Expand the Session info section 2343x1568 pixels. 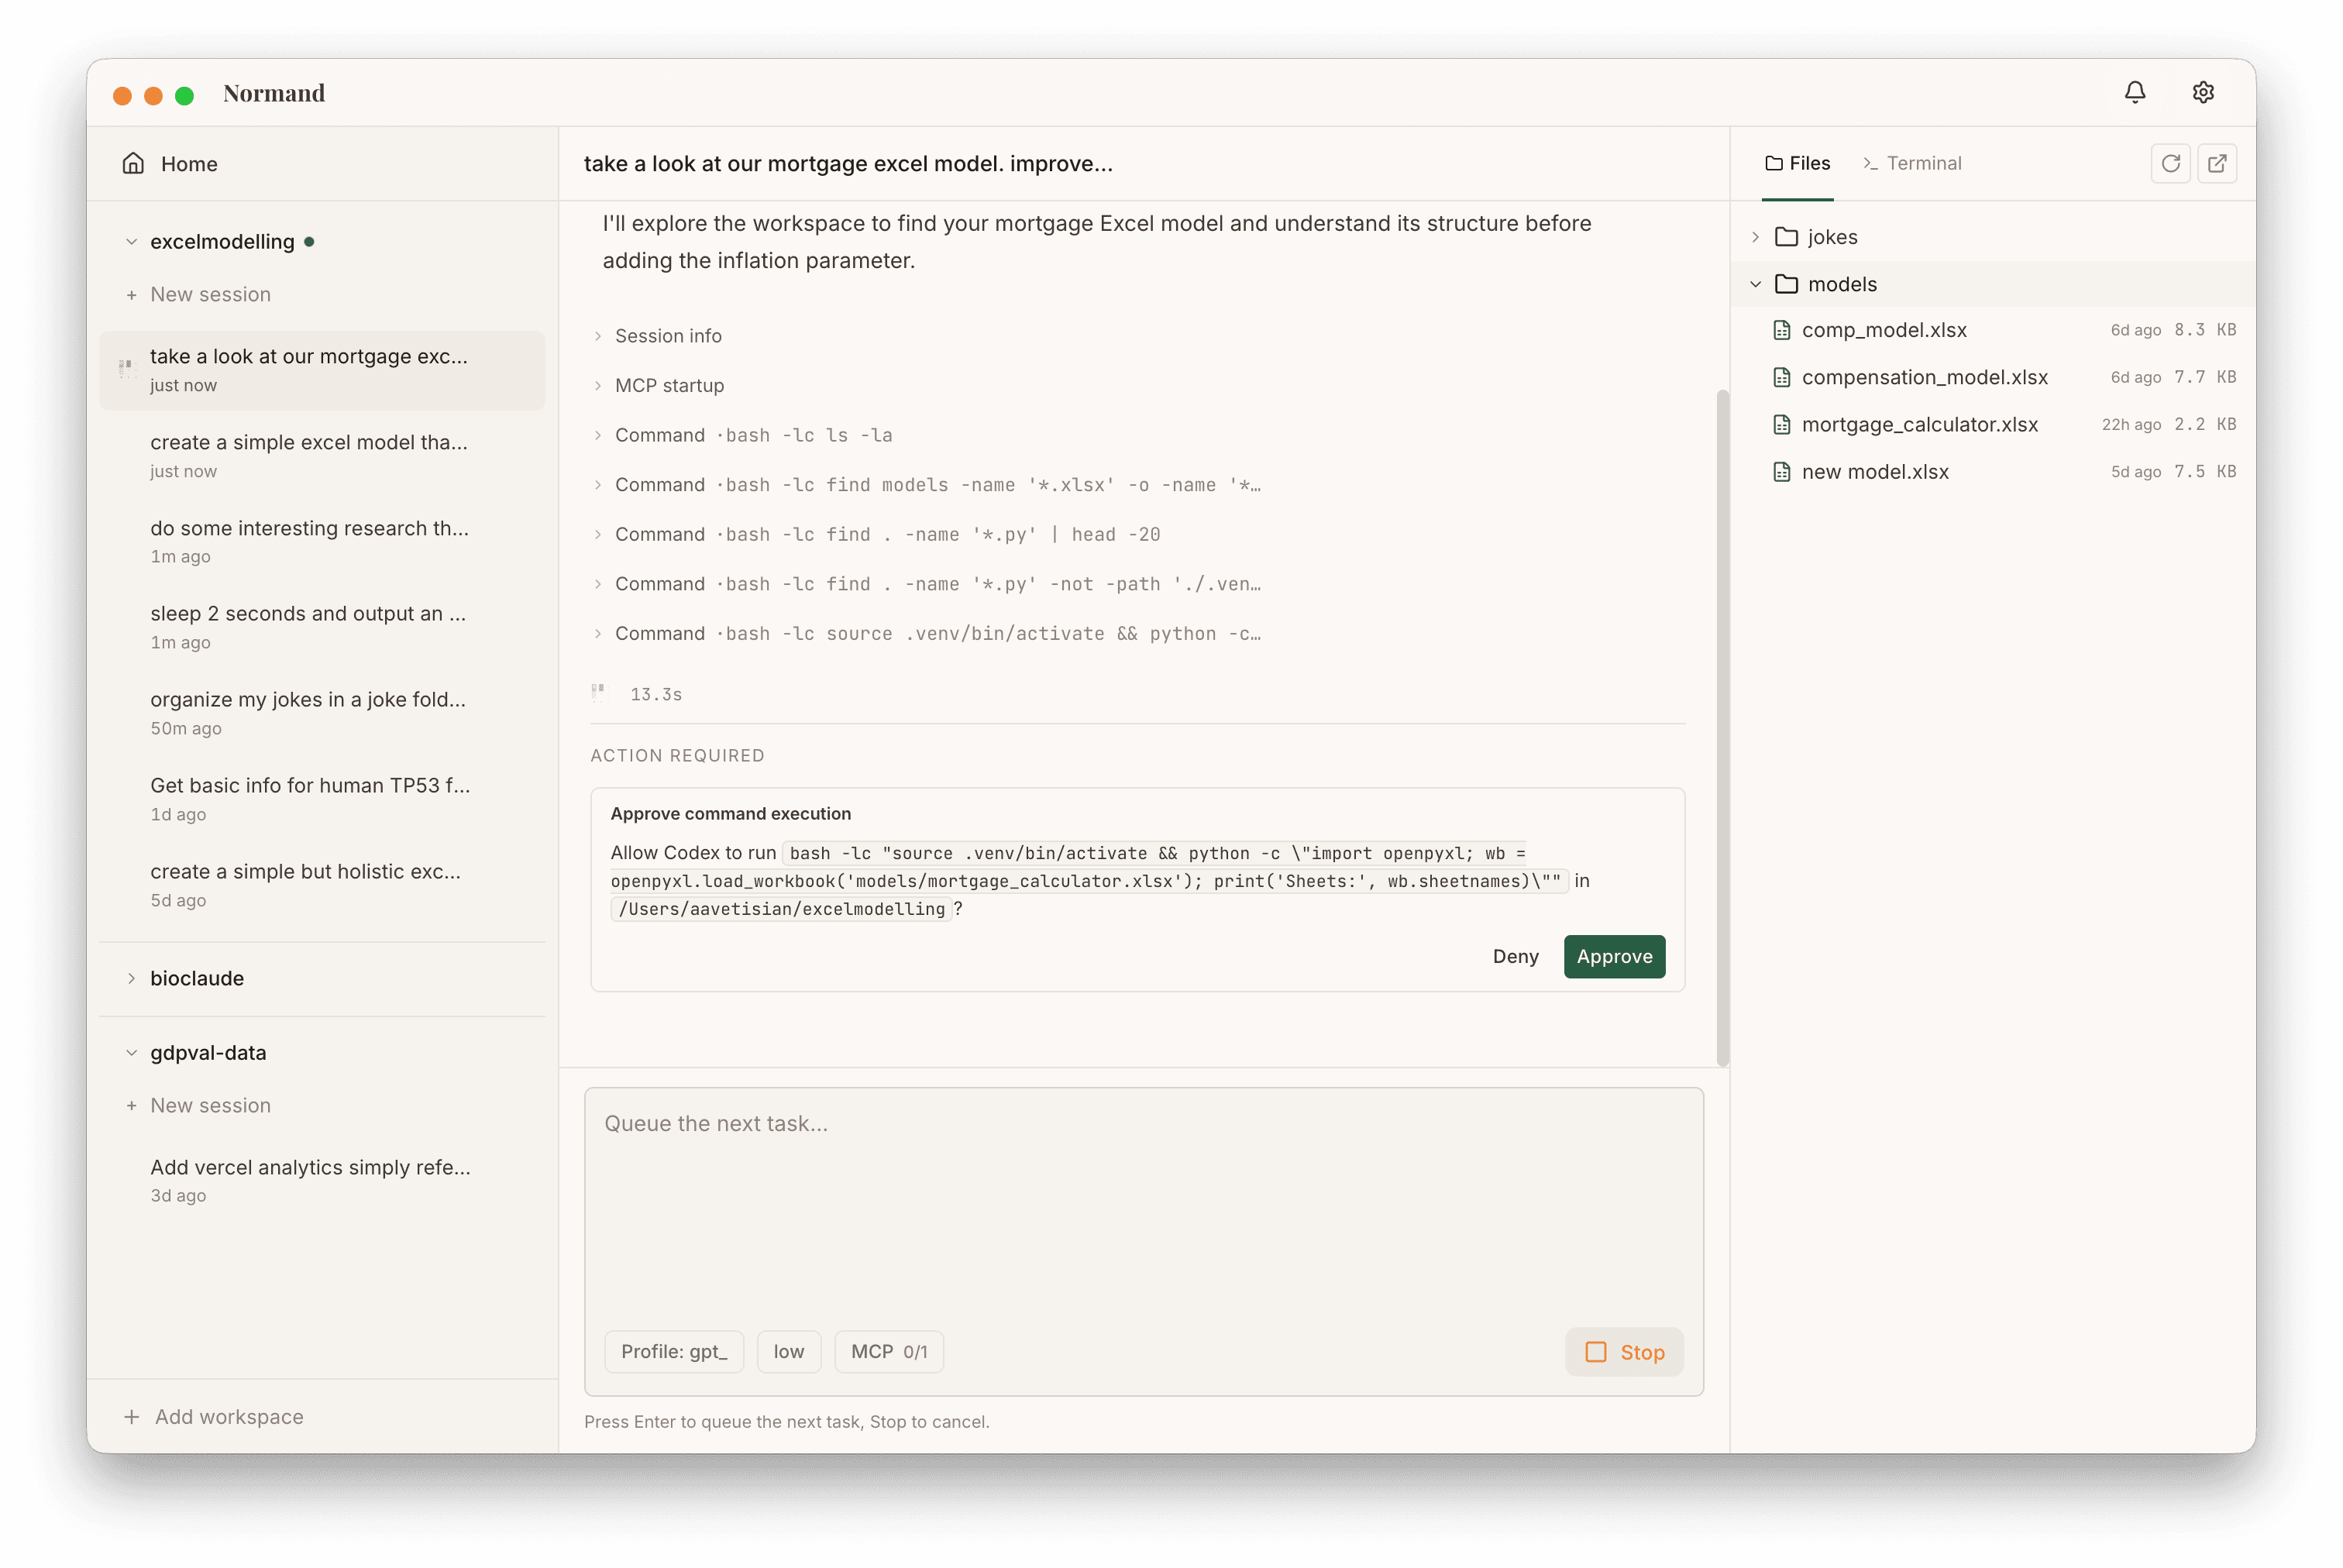[x=667, y=335]
